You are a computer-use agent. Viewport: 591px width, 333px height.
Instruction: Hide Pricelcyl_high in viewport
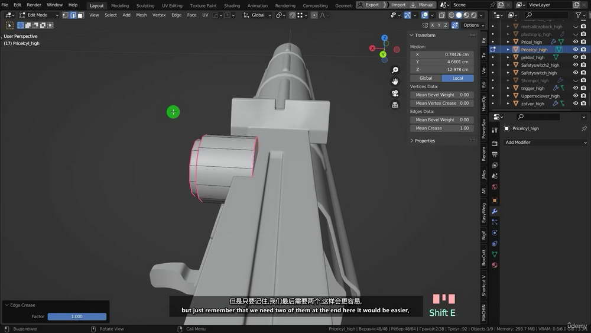point(576,50)
